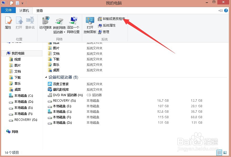Image resolution: width=231 pixels, height=157 pixels.
Task: Open 打开控制面板 from the ribbon
Action: [x=90, y=25]
